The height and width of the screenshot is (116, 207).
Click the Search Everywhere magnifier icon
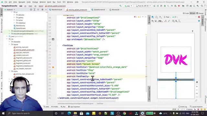[202, 6]
